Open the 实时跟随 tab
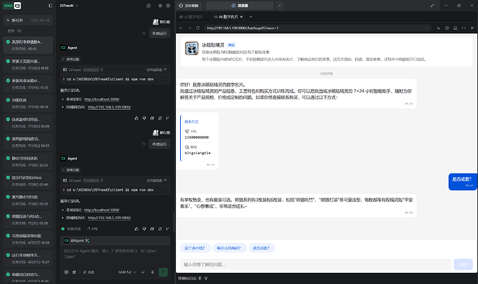Screen dimensions: 478x284 [x=189, y=6]
